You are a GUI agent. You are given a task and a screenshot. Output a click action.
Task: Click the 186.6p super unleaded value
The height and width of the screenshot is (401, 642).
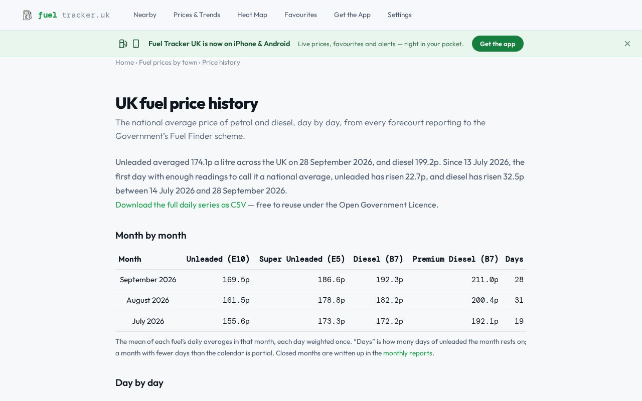pos(331,280)
